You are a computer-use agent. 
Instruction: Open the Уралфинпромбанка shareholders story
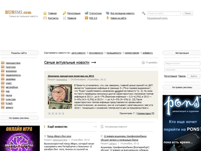point(123,138)
